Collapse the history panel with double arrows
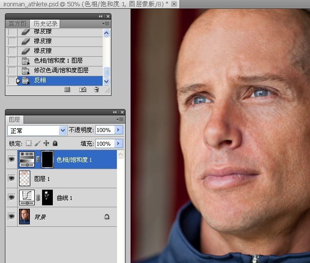310x263 pixels. pyautogui.click(x=101, y=17)
